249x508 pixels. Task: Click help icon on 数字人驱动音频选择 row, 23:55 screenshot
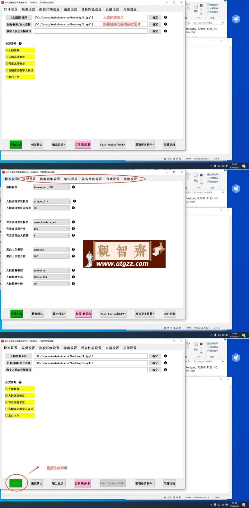(x=166, y=31)
